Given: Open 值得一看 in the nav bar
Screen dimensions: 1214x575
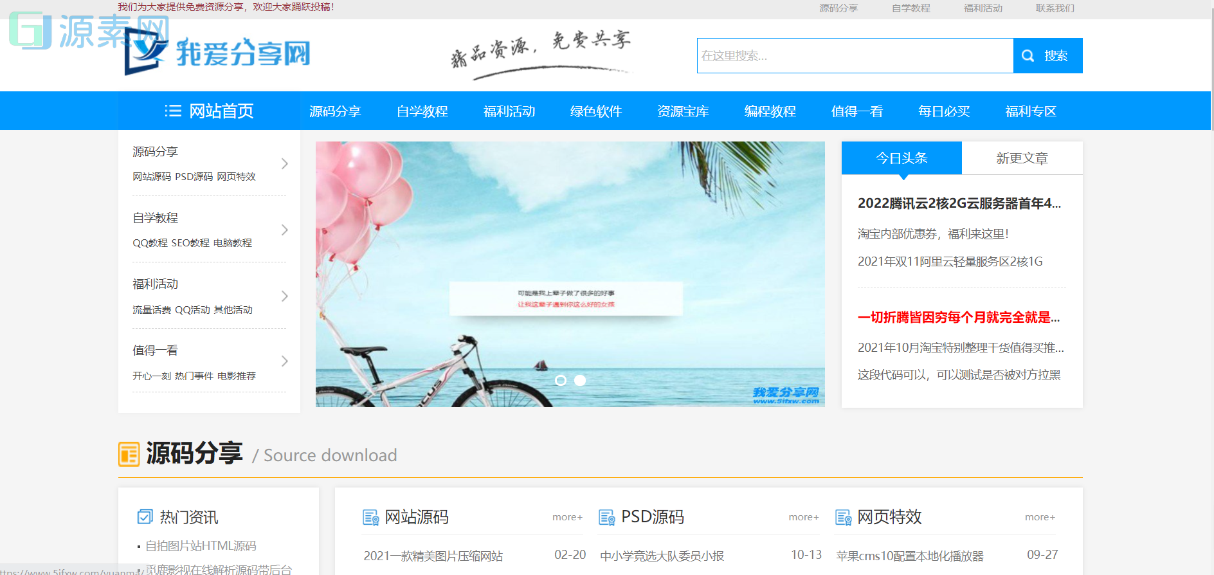Looking at the screenshot, I should (857, 111).
